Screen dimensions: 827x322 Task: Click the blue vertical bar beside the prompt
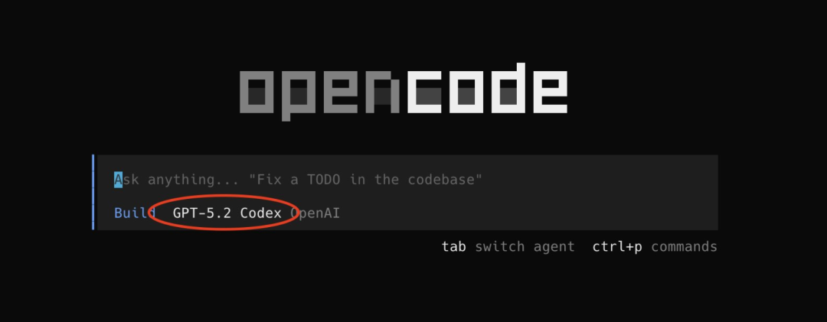click(93, 192)
